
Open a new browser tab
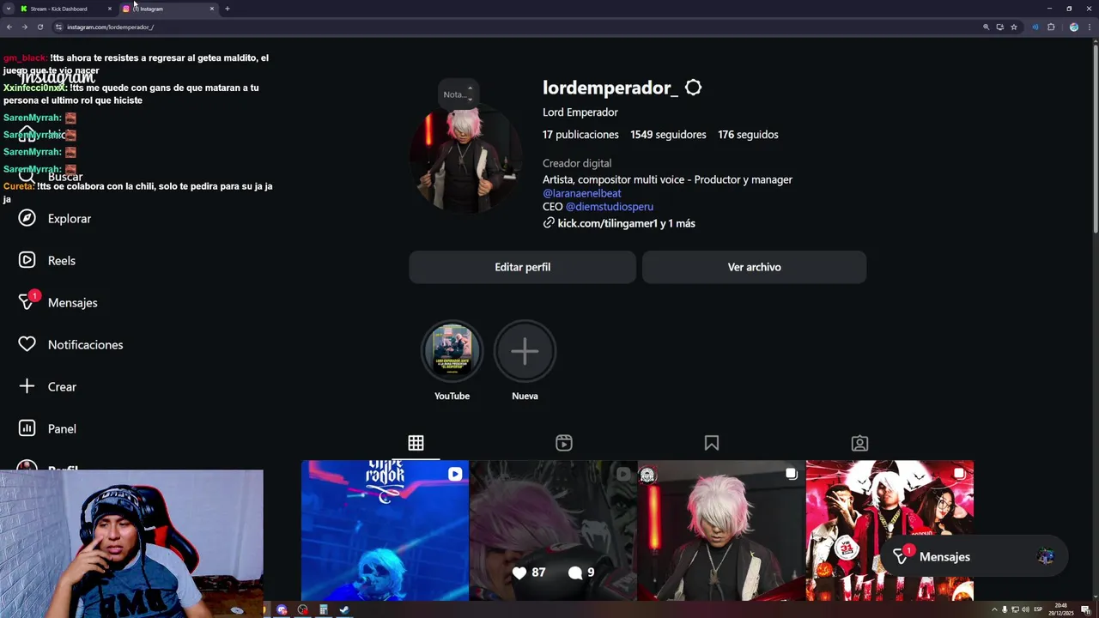tap(227, 9)
